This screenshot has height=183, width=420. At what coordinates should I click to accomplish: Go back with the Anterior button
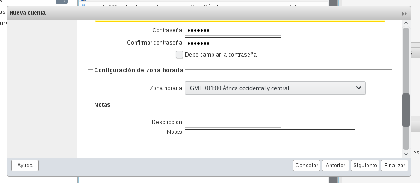coord(335,166)
